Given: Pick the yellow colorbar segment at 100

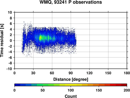Looking at the screenshot, I should [74, 85].
